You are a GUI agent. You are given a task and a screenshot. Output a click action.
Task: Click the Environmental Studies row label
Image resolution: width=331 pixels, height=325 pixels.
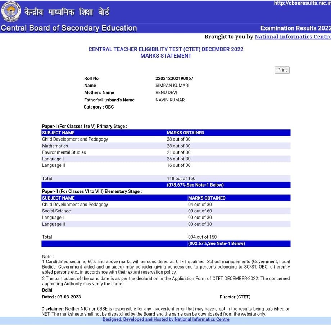64,152
